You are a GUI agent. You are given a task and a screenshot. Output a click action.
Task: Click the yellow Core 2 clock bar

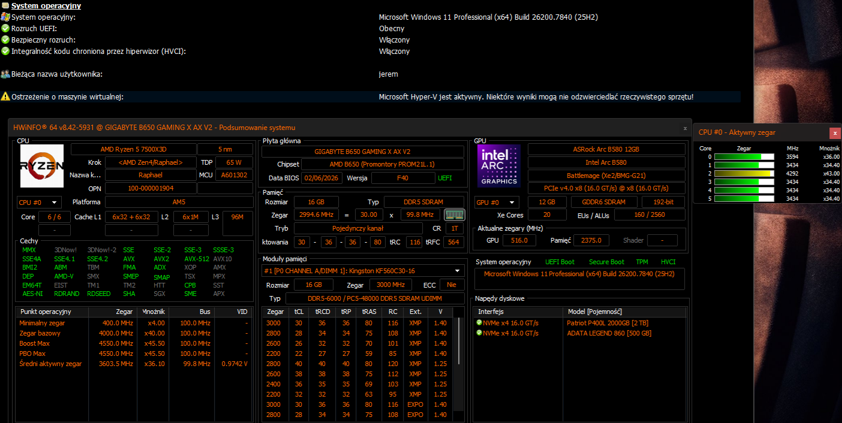click(744, 173)
